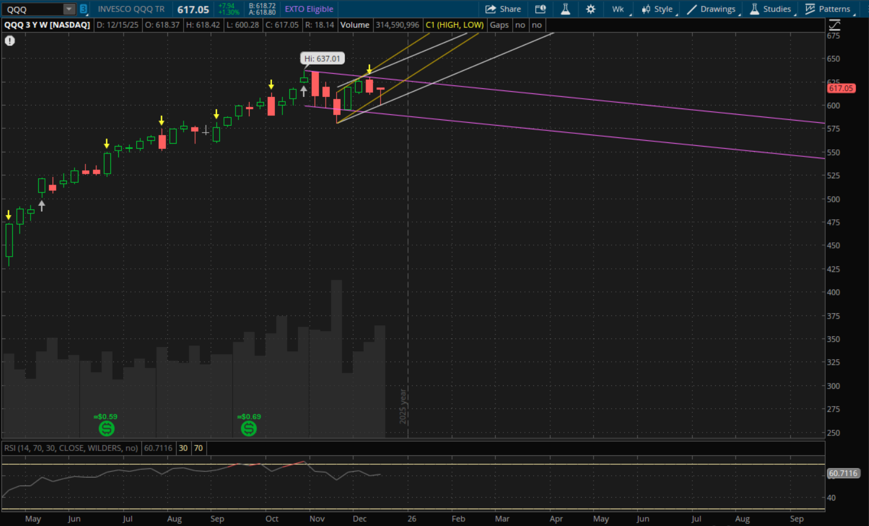The width and height of the screenshot is (869, 526).
Task: Click the $0.69 earnings dollar icon
Action: click(249, 429)
